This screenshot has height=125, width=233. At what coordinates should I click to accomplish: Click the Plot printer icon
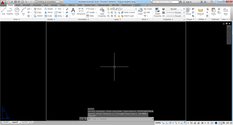click(x=22, y=2)
